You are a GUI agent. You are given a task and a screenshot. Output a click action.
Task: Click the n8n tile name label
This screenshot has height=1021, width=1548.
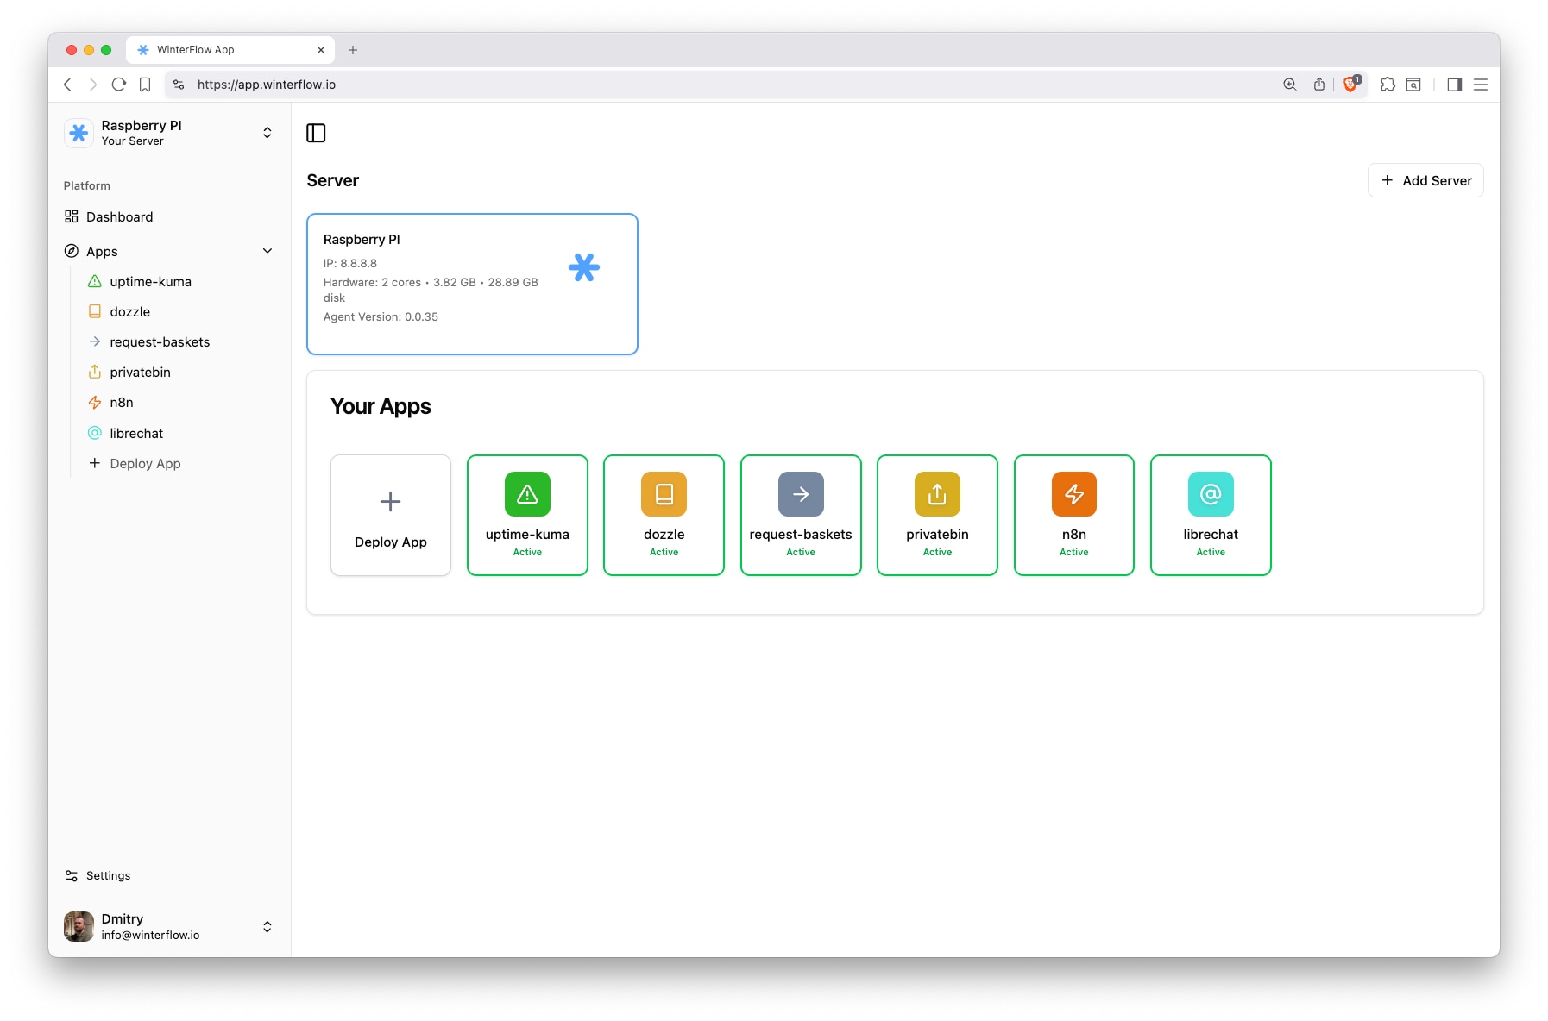point(1074,534)
